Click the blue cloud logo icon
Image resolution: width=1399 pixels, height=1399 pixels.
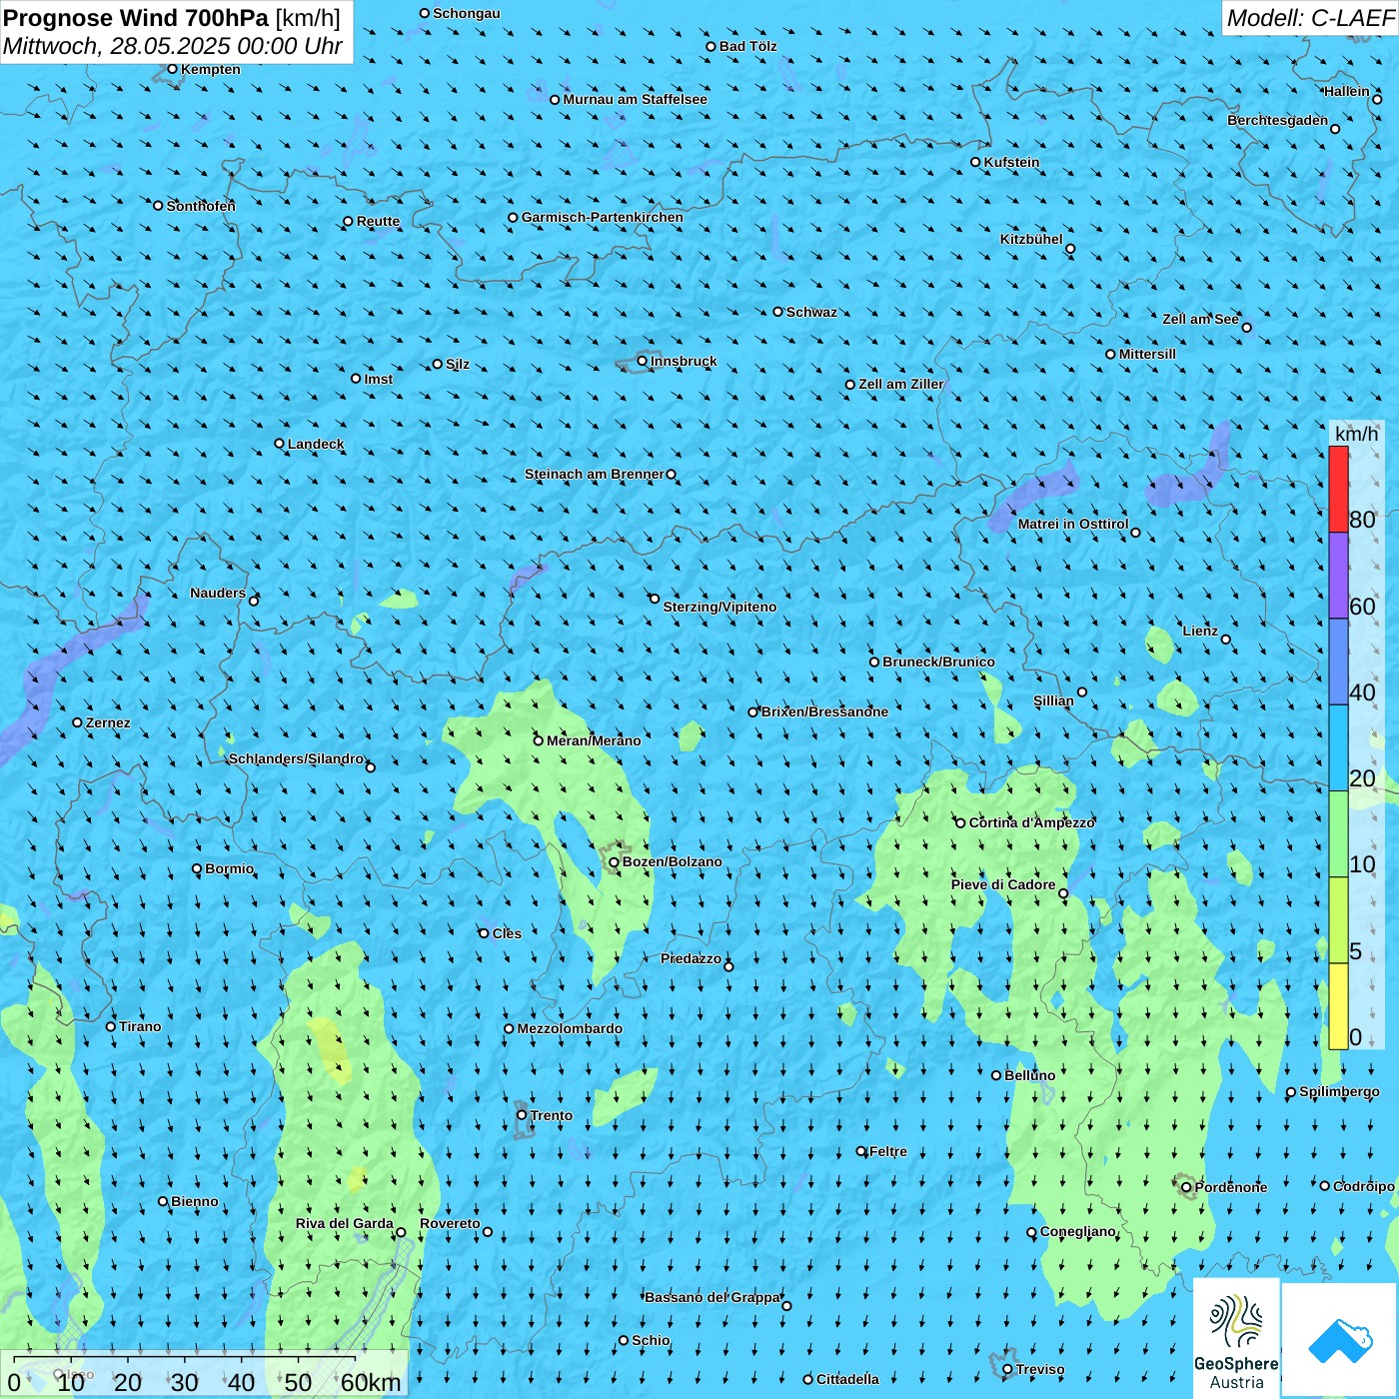pyautogui.click(x=1340, y=1340)
